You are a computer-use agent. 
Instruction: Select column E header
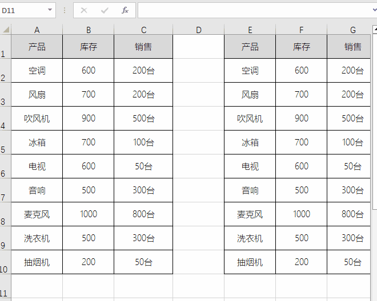(x=250, y=30)
